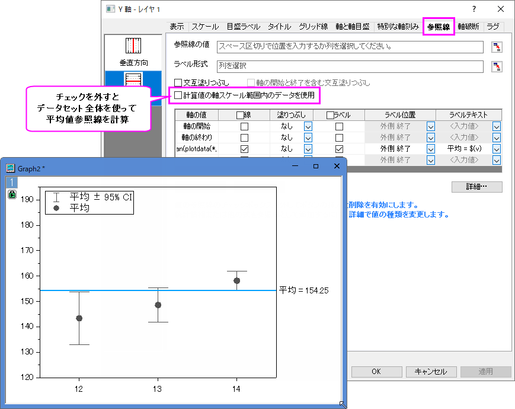Switch to the 参照線 tab
515x409 pixels.
[x=439, y=27]
